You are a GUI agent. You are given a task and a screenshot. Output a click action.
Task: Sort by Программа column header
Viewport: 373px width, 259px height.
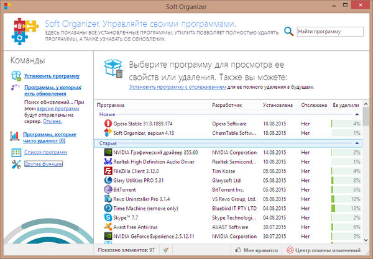111,105
